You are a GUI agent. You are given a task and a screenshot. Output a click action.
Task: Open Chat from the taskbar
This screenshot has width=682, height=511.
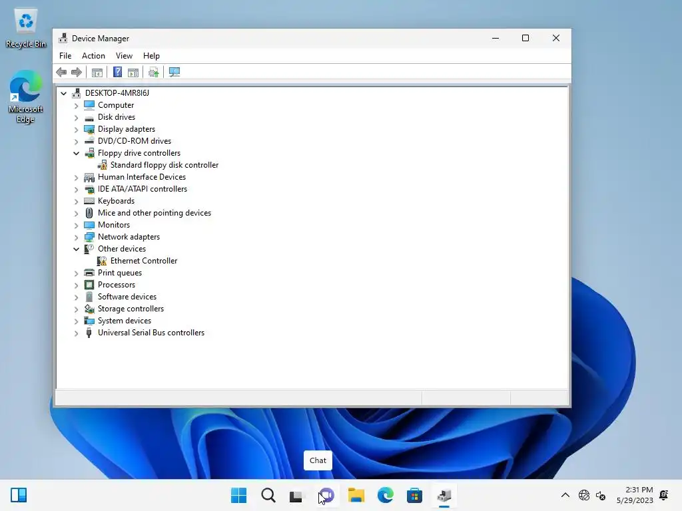pyautogui.click(x=326, y=495)
